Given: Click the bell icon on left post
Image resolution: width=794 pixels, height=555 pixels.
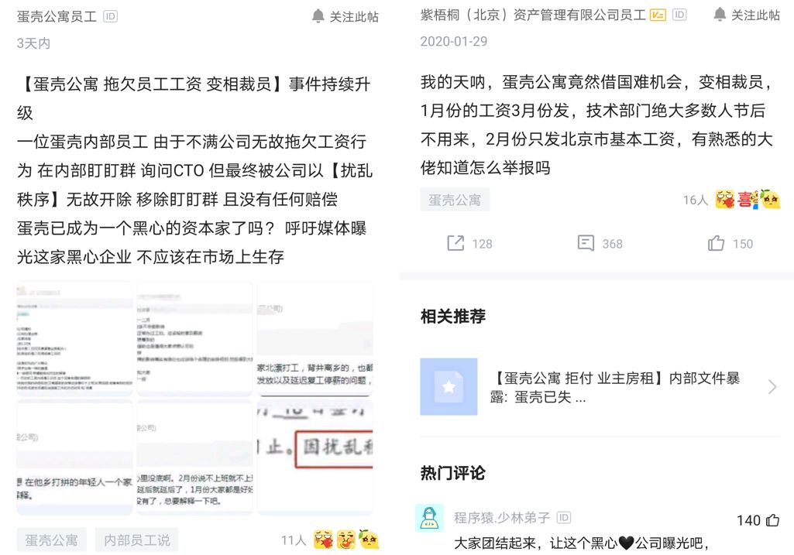Looking at the screenshot, I should click(318, 16).
